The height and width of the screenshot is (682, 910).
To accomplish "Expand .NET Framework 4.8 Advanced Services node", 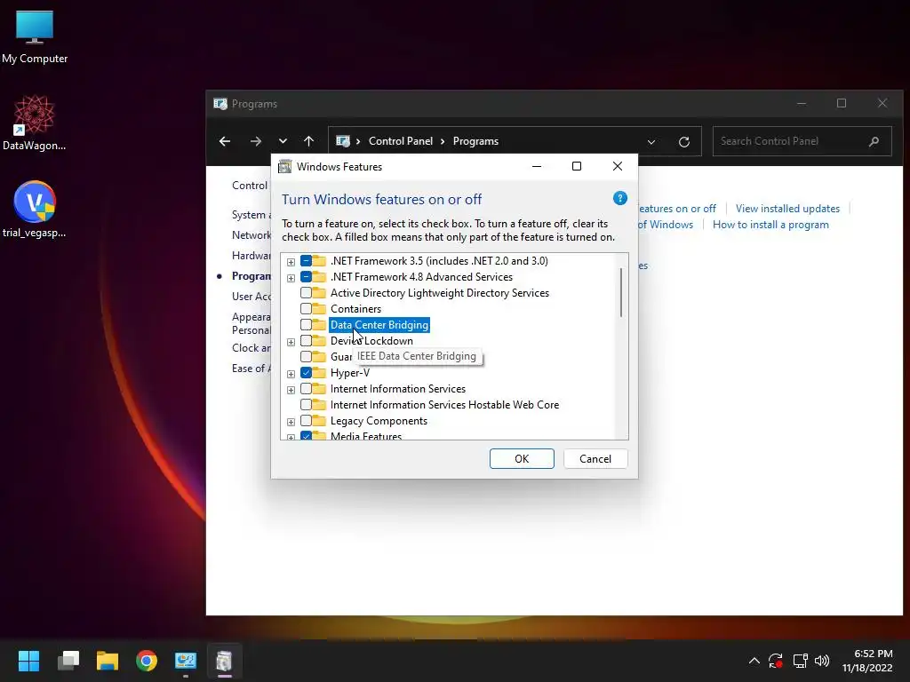I will click(x=291, y=278).
